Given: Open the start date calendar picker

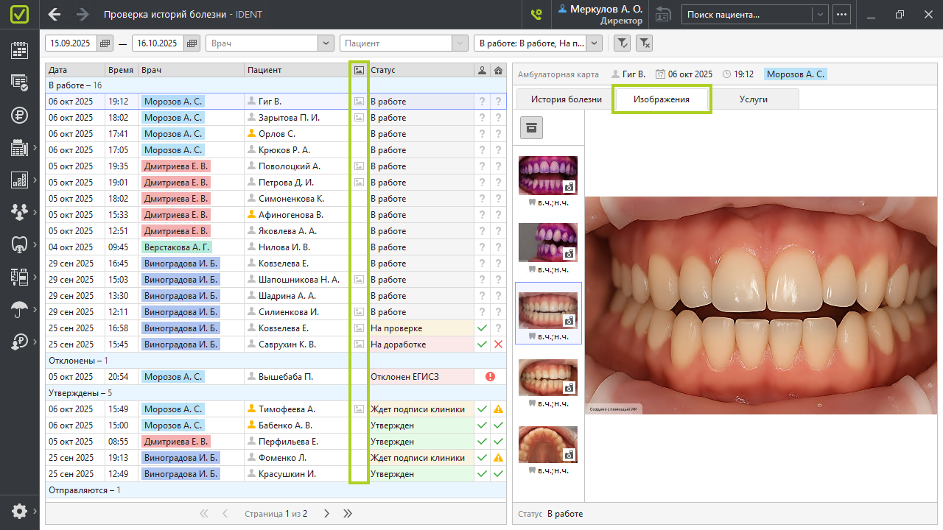Looking at the screenshot, I should 105,43.
